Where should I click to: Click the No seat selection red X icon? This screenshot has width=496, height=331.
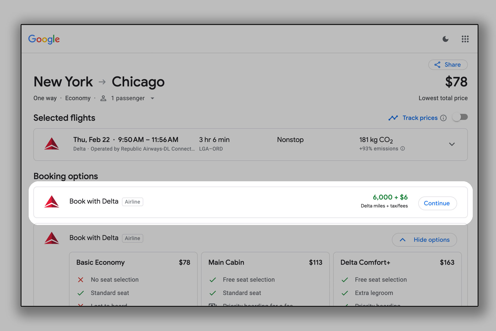[x=81, y=280]
